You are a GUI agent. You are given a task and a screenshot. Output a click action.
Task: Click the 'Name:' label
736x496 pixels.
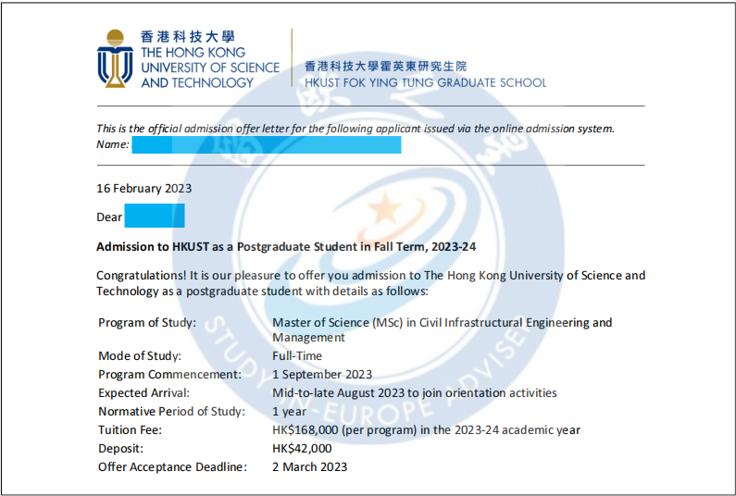(x=113, y=144)
